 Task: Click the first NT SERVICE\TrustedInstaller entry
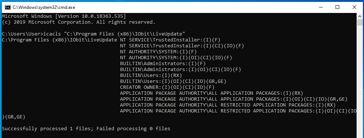point(170,40)
